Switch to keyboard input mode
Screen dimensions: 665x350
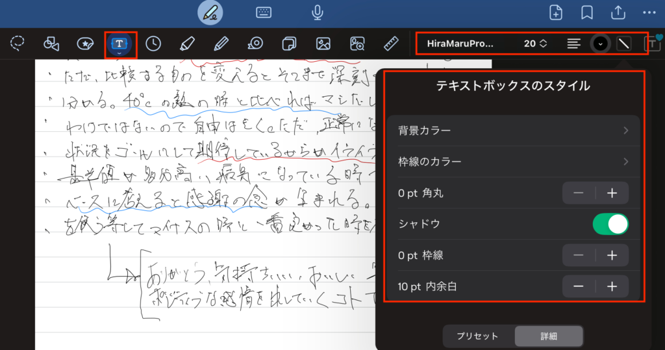264,12
